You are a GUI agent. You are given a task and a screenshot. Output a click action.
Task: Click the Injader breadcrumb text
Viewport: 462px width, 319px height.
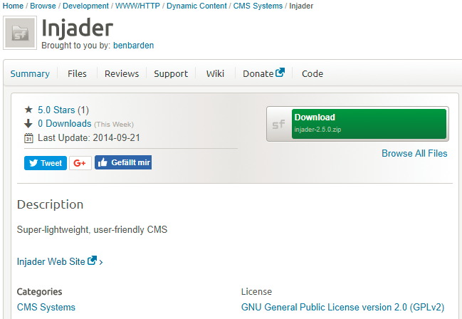pos(301,6)
